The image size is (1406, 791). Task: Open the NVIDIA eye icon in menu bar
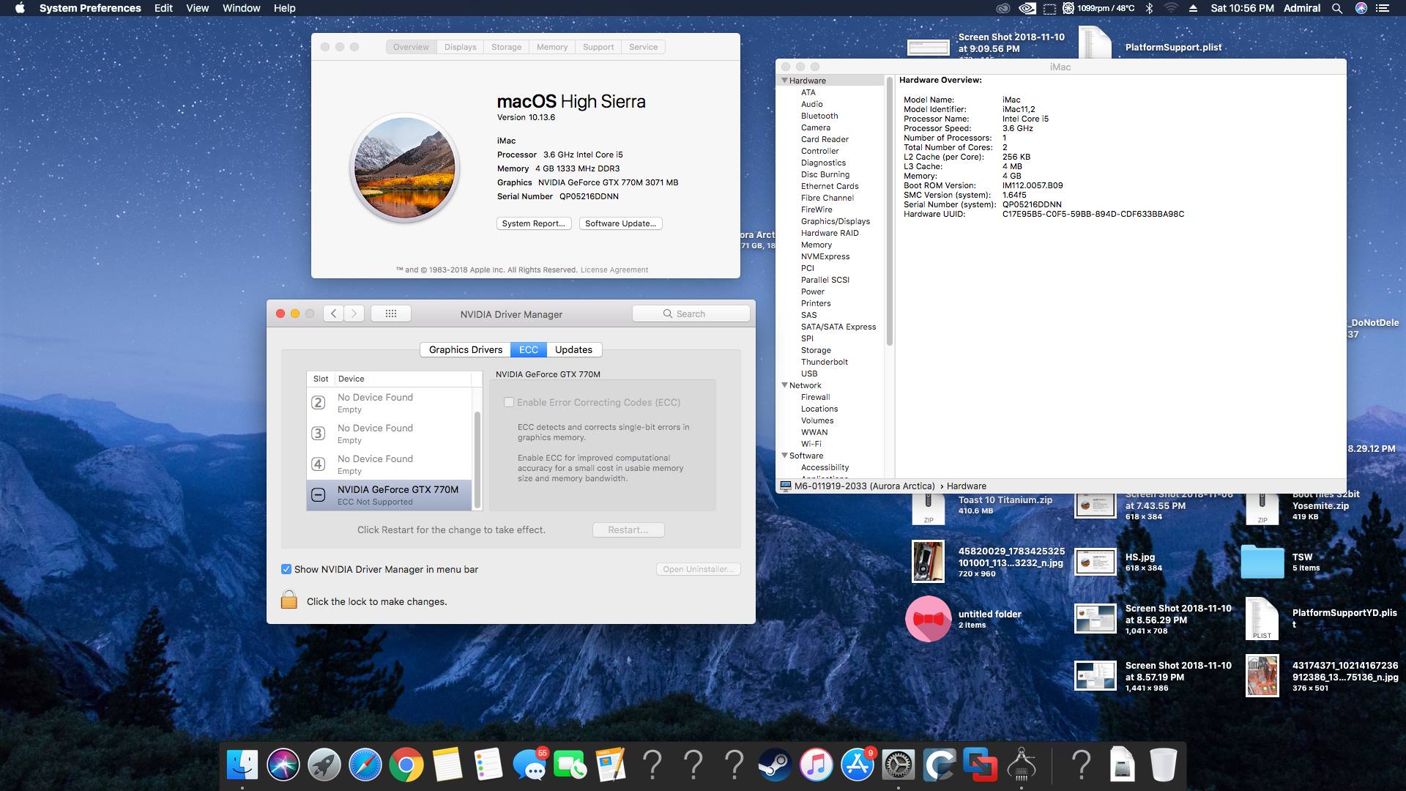coord(1027,8)
